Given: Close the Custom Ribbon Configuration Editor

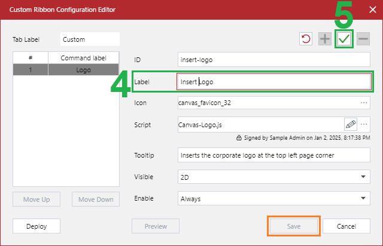Looking at the screenshot, I should pyautogui.click(x=372, y=10).
